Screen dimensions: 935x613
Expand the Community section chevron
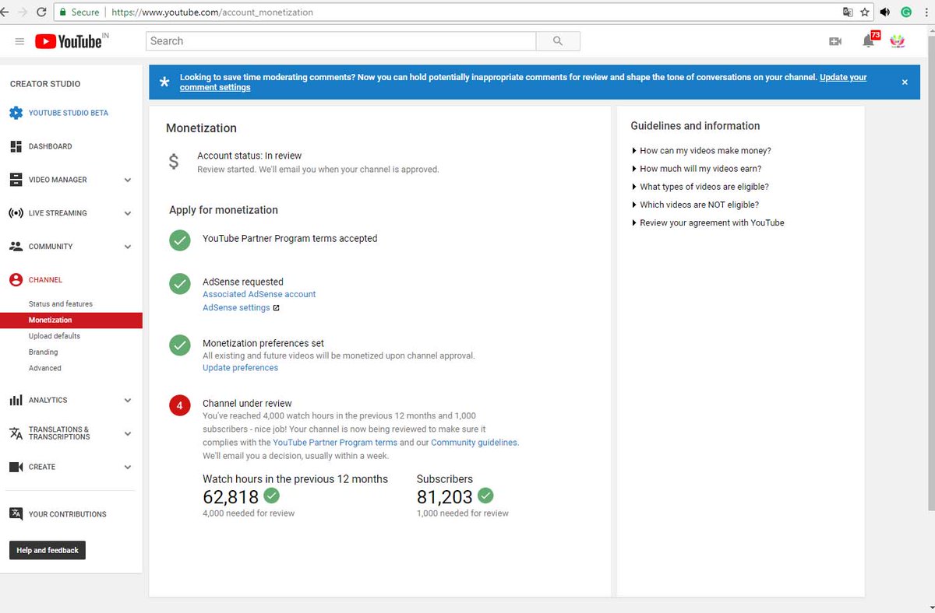pyautogui.click(x=128, y=247)
